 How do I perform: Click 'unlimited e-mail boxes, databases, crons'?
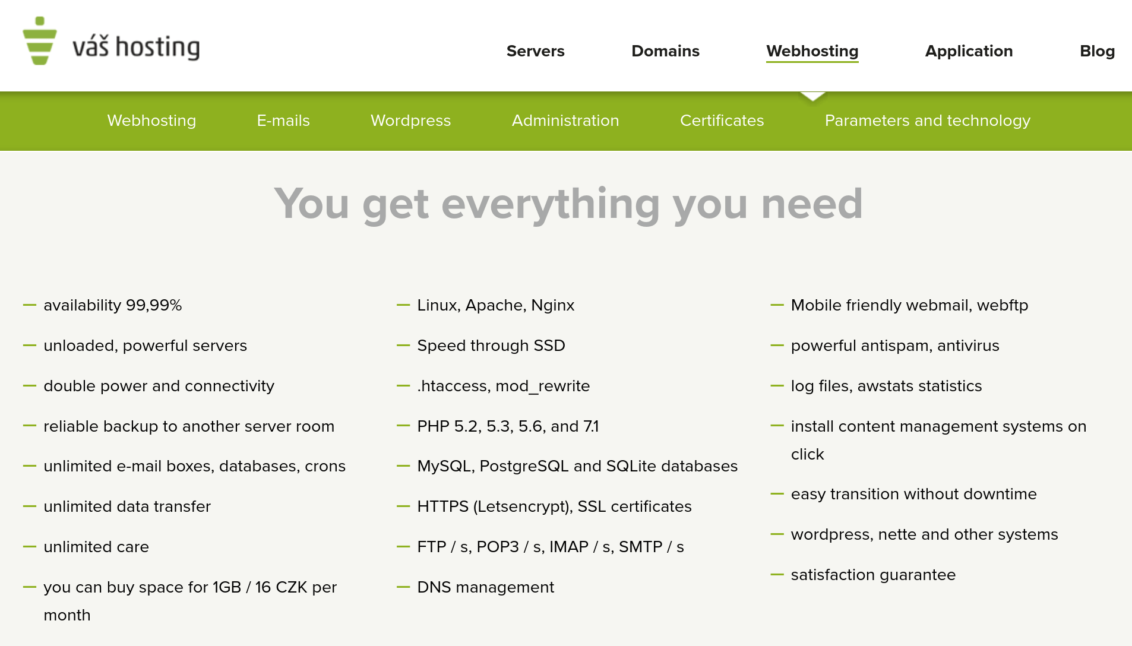pyautogui.click(x=194, y=466)
